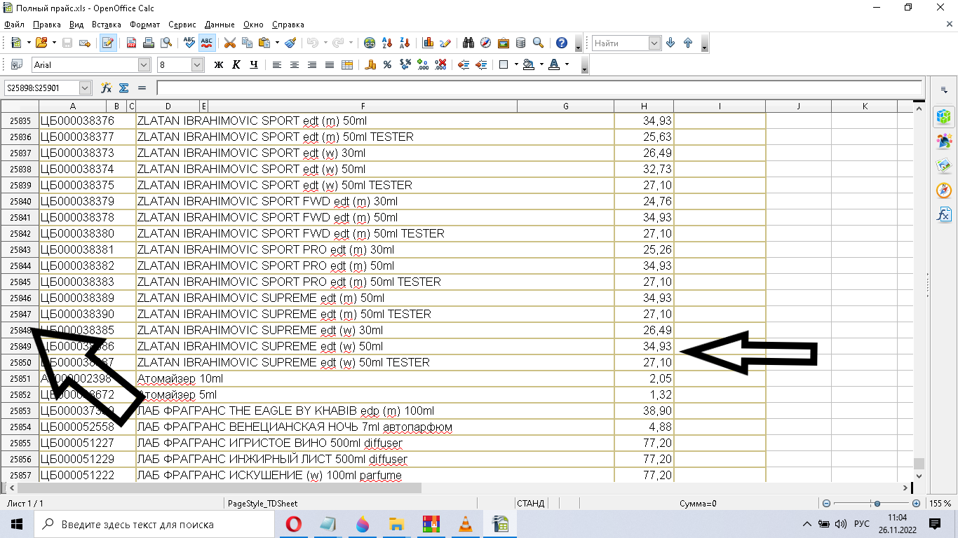Screen dimensions: 958x538
Task: Open the Borders dropdown arrow
Action: point(516,65)
